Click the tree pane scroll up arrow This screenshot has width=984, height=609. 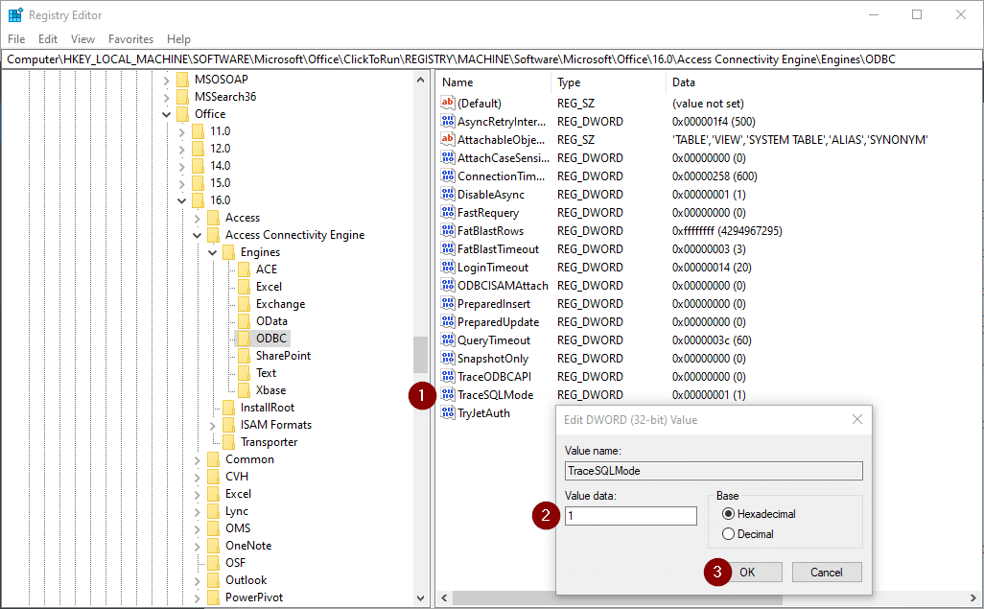click(x=420, y=80)
